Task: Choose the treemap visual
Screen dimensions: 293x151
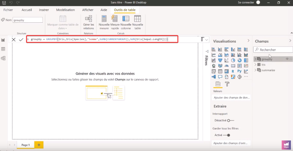Action: (246, 60)
